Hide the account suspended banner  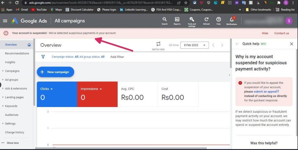point(265,33)
